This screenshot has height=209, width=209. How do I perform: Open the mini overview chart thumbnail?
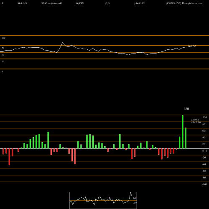click(103, 200)
